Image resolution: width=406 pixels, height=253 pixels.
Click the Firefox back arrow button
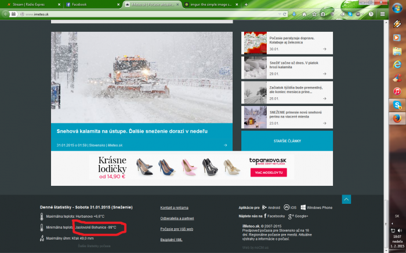(x=5, y=14)
